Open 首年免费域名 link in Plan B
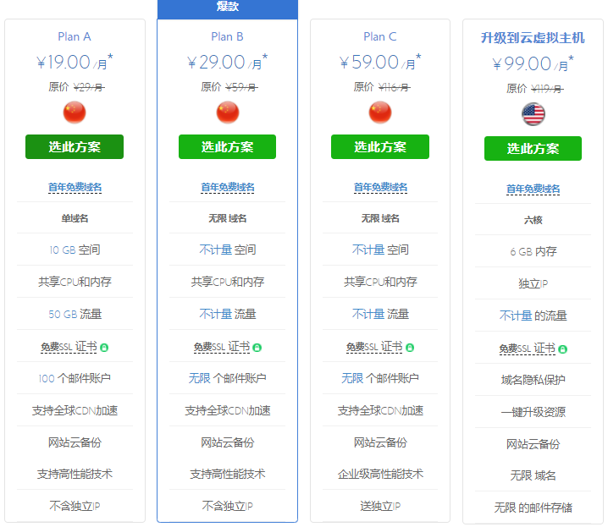Viewport: 608px width, 527px height. 228,188
